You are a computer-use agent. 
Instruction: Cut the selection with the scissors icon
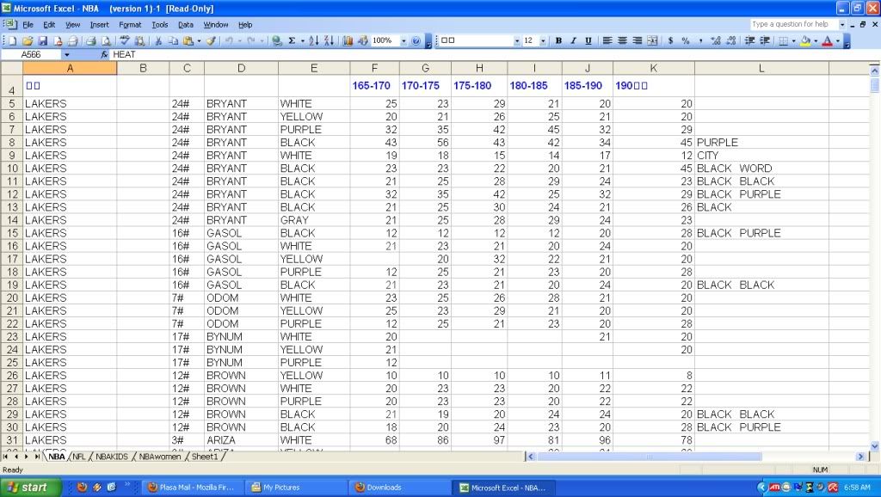pos(158,40)
